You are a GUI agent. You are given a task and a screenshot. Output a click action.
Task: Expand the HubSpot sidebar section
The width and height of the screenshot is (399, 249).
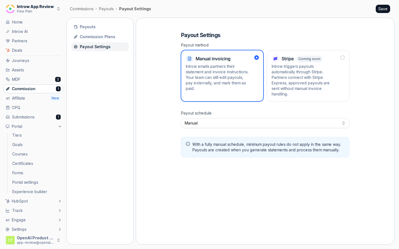(x=60, y=201)
